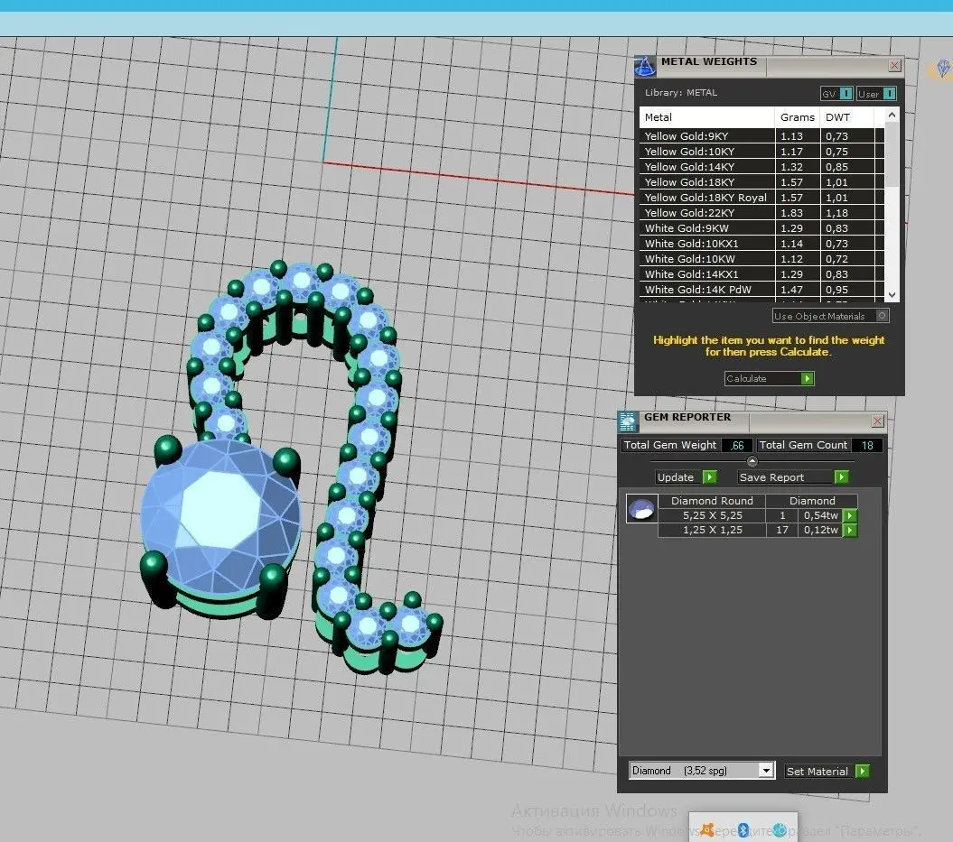Collapse the Gem Reporter totals section arrow
The width and height of the screenshot is (953, 842).
point(752,461)
